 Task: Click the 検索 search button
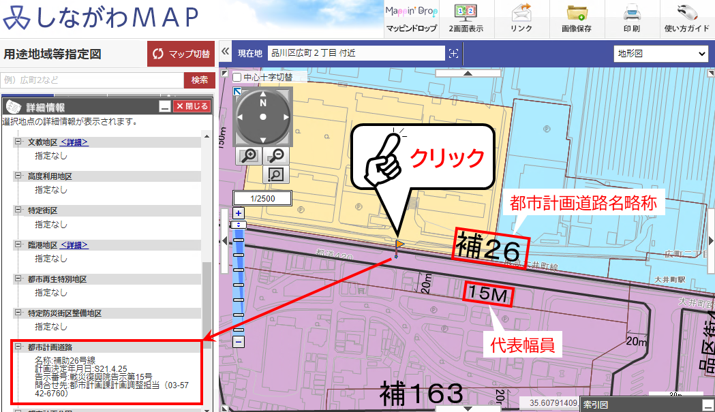point(200,80)
